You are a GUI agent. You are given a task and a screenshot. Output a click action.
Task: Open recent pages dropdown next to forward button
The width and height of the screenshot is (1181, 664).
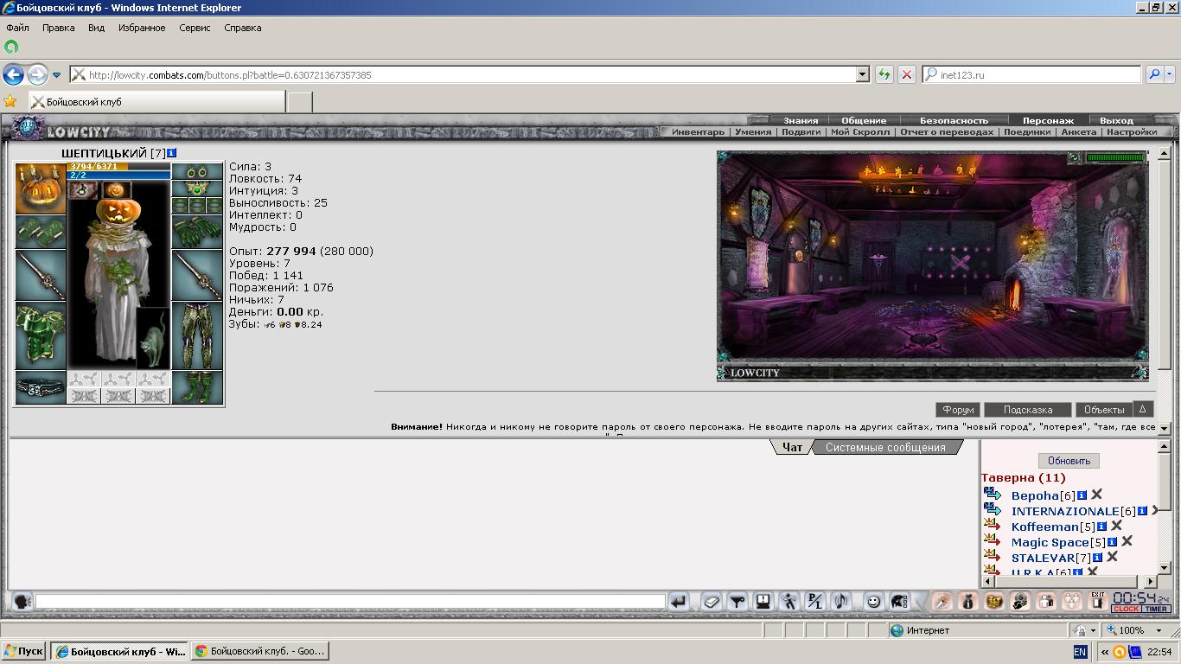pos(56,74)
